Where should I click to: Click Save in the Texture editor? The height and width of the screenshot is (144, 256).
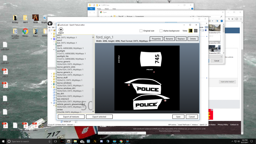click(178, 117)
